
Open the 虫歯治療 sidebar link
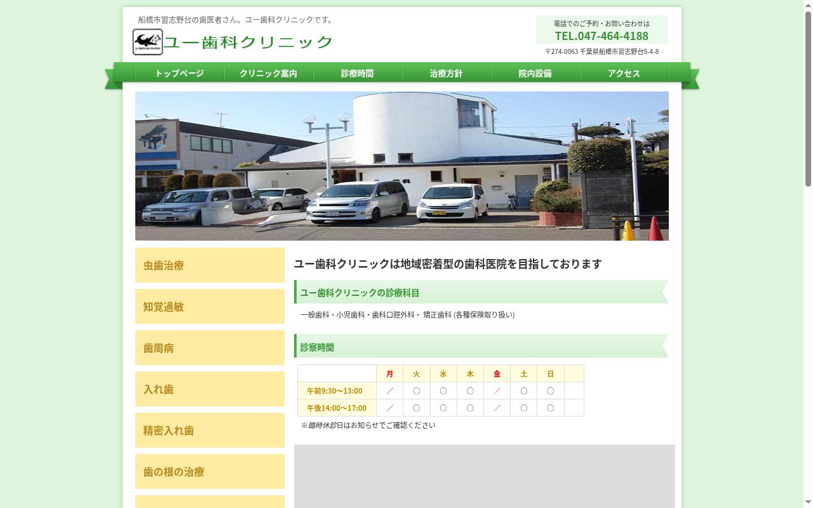(210, 265)
